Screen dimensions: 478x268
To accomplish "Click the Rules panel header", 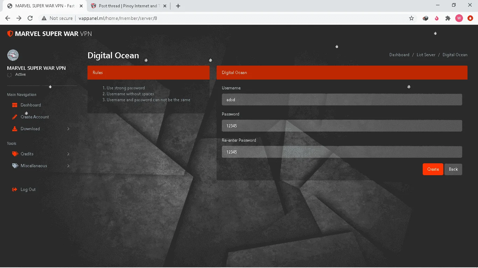I will (148, 73).
